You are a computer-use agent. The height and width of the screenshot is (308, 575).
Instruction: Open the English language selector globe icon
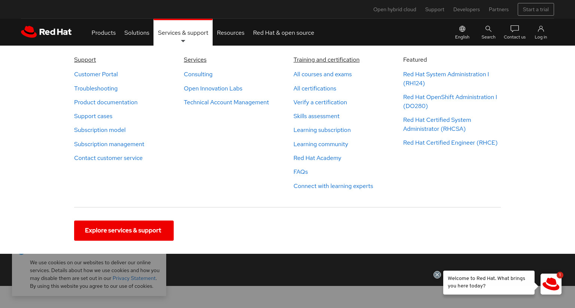pos(462,29)
